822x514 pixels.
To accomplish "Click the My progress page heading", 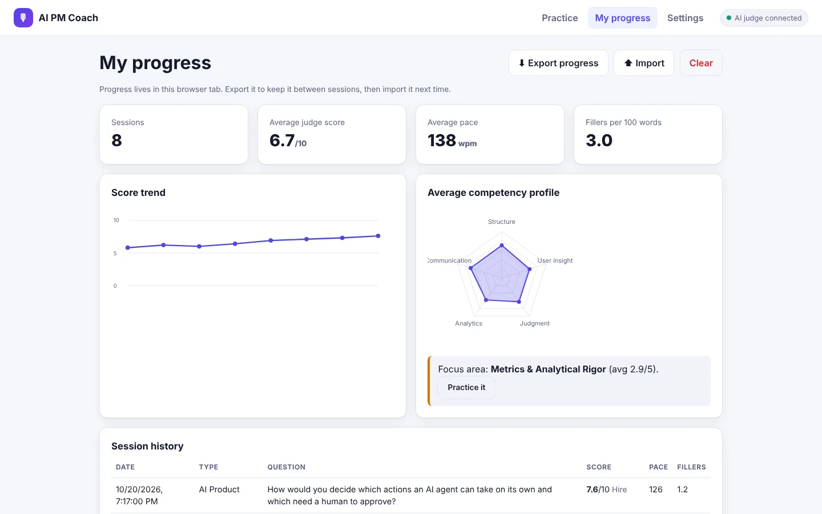I will (155, 63).
